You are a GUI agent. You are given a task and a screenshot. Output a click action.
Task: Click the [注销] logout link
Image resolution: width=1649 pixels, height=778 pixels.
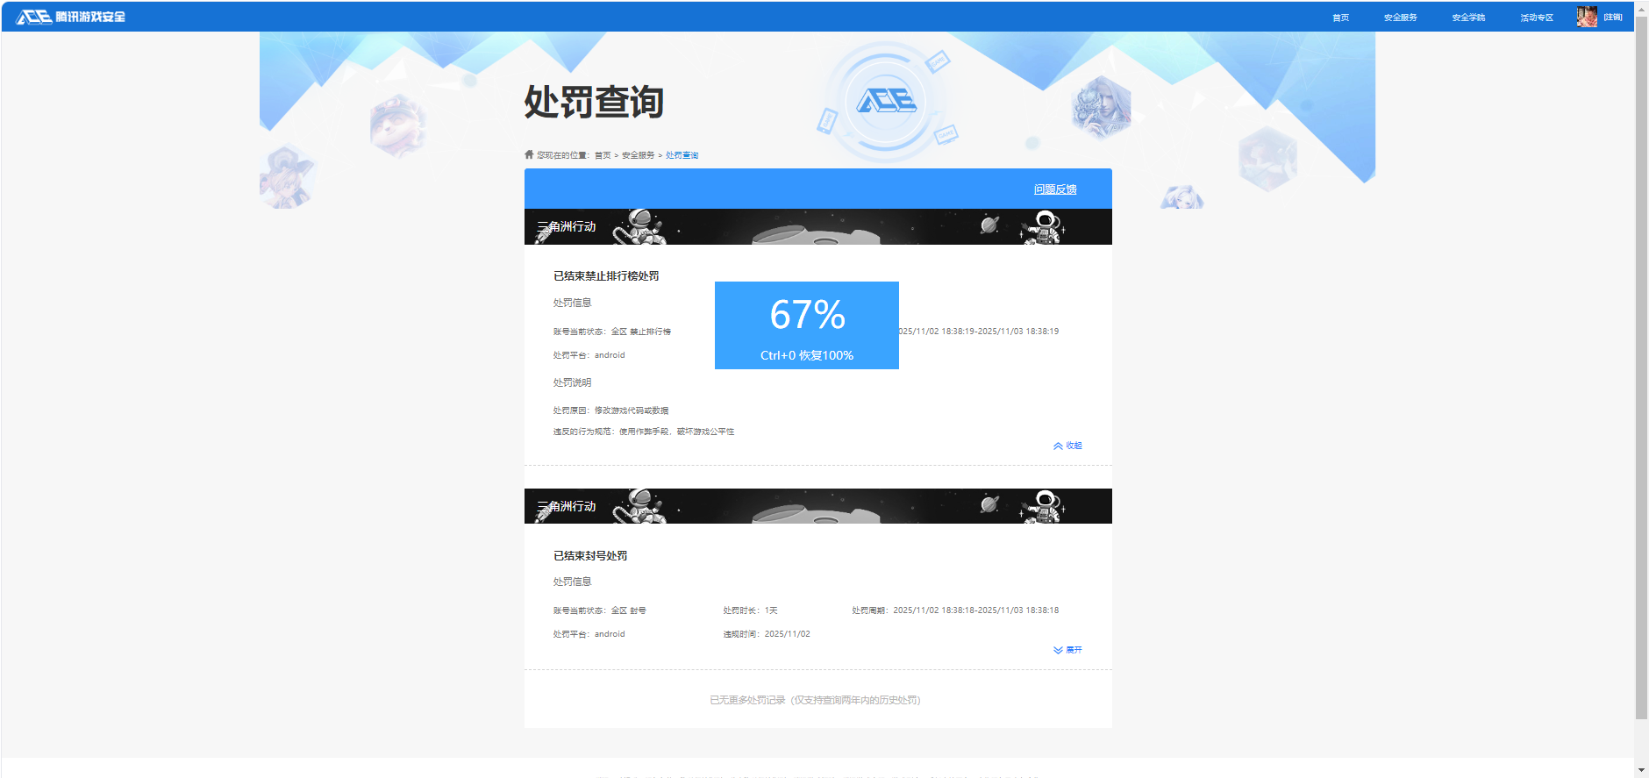1613,18
